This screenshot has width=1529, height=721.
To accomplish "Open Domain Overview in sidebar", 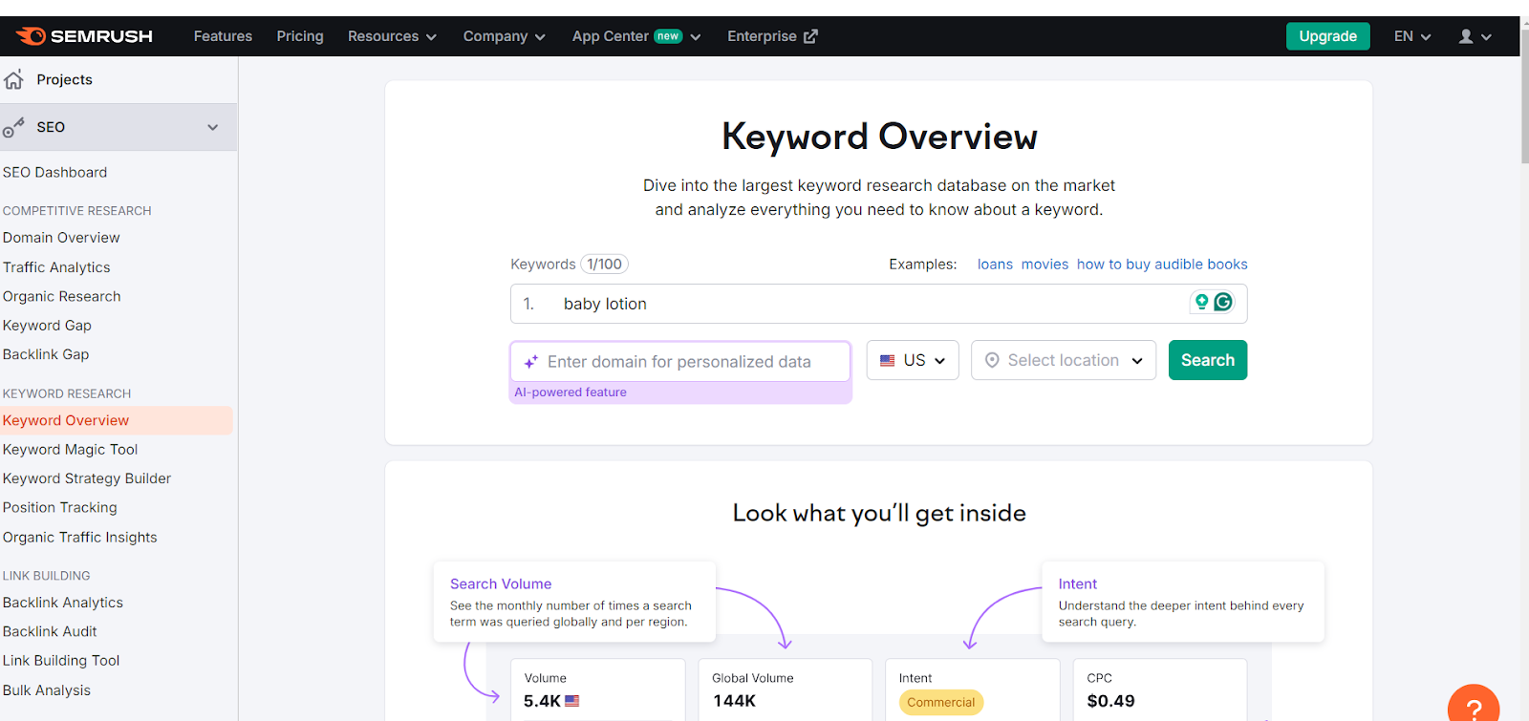I will (x=61, y=238).
